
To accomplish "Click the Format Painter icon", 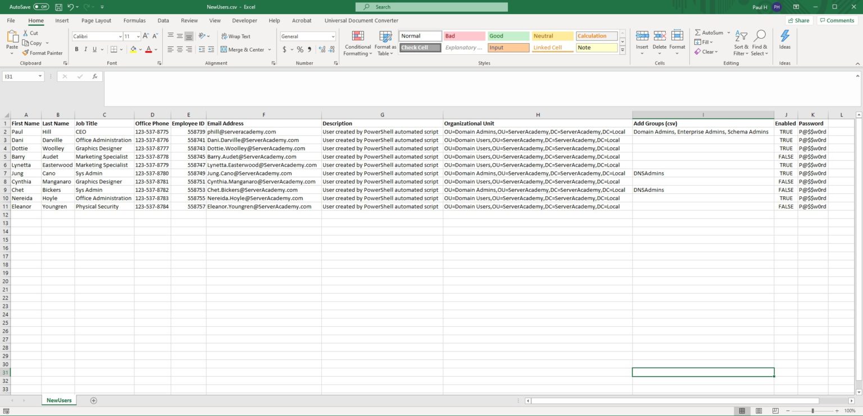I will click(x=26, y=53).
